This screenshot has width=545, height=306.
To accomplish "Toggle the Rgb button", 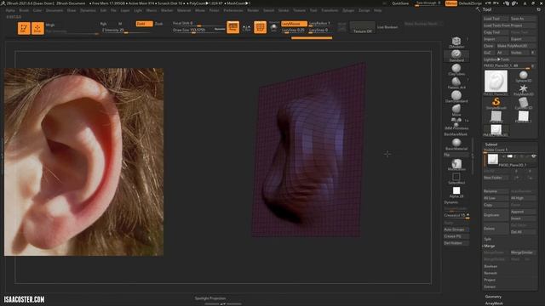I will (103, 24).
